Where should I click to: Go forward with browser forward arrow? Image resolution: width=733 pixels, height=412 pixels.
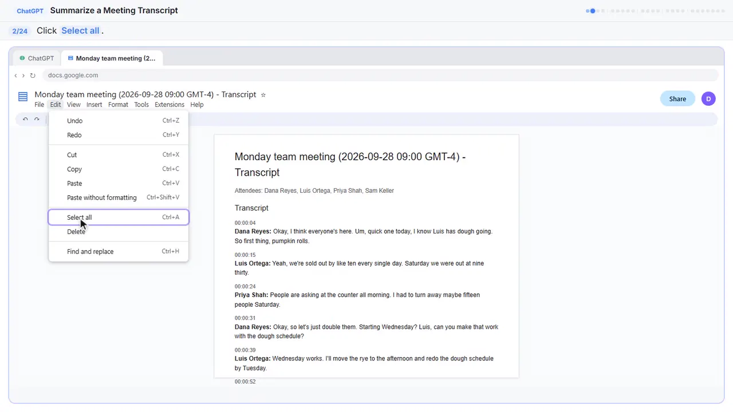(23, 76)
